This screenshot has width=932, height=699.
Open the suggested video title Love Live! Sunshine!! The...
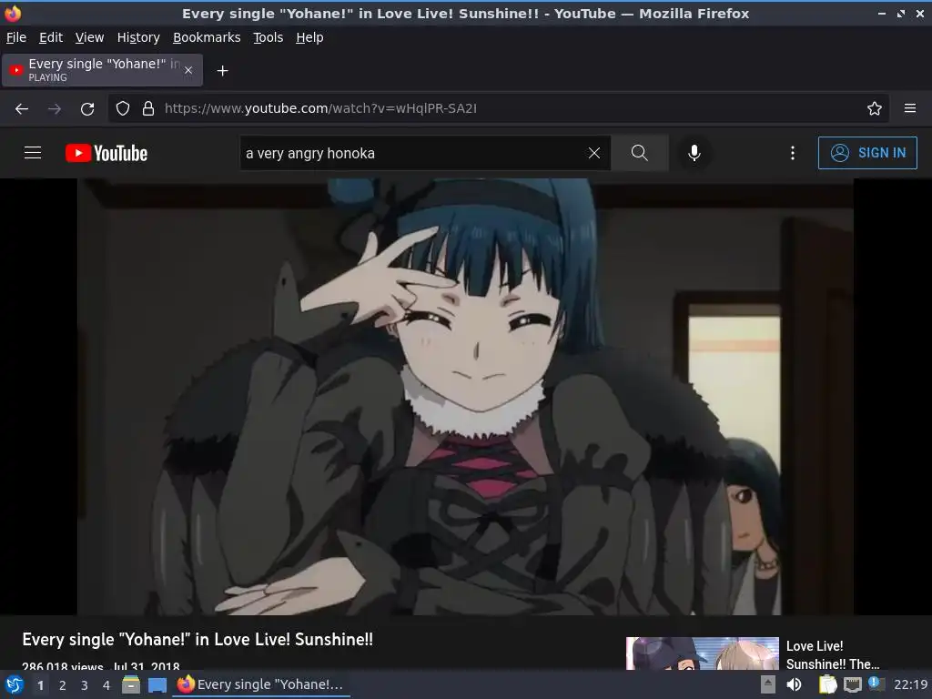[x=832, y=655]
